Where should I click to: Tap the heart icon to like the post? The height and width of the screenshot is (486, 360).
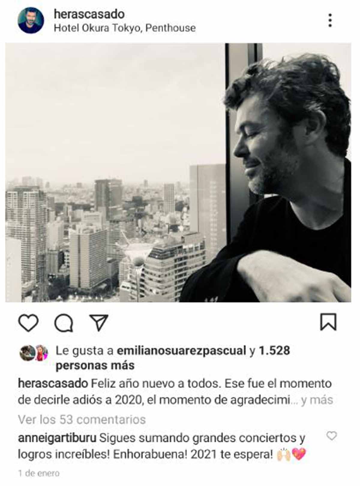28,323
